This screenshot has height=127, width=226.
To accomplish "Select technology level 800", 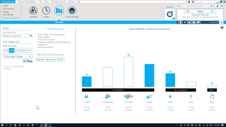I will click(x=24, y=51).
